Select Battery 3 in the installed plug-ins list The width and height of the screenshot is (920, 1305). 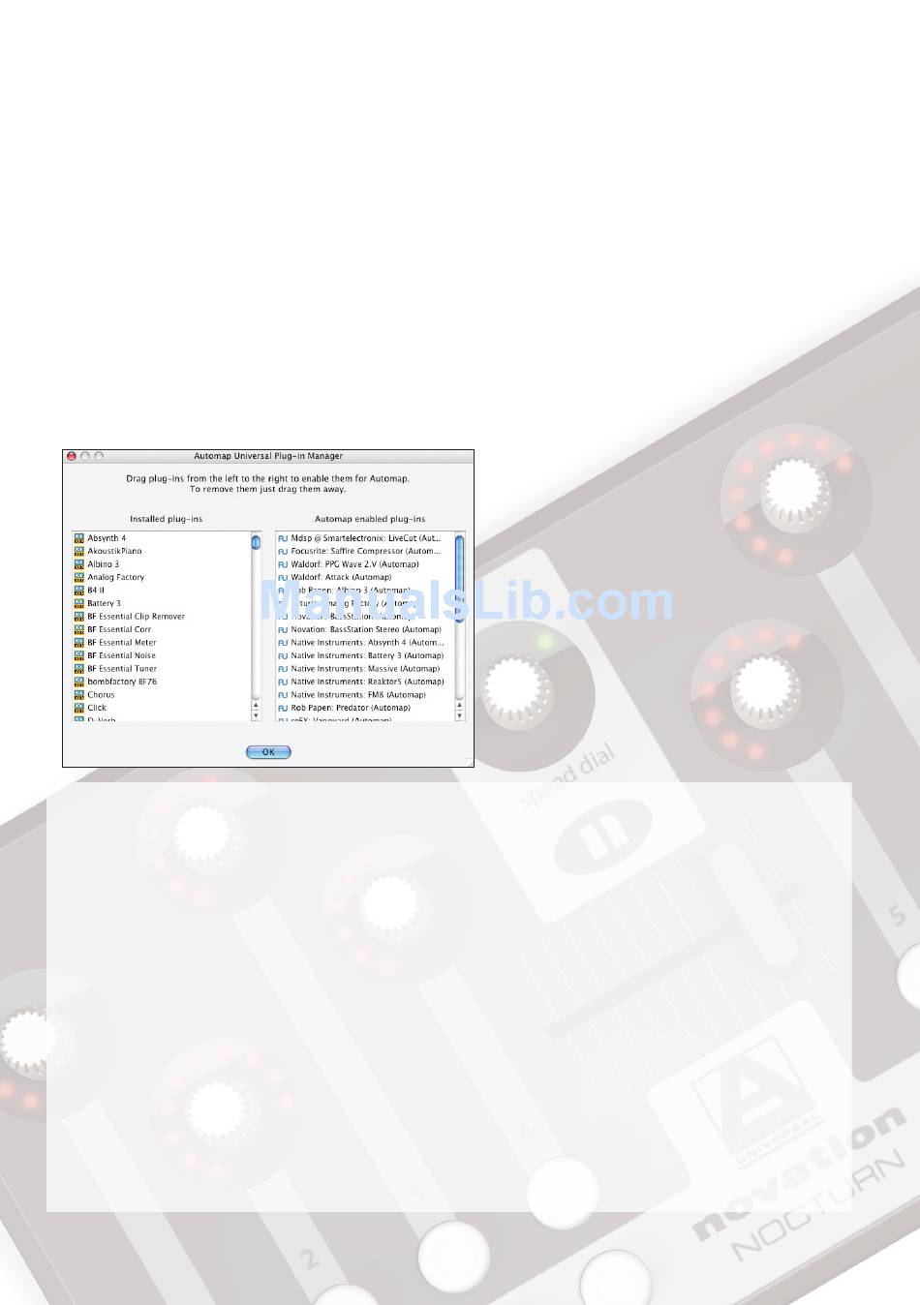[104, 603]
